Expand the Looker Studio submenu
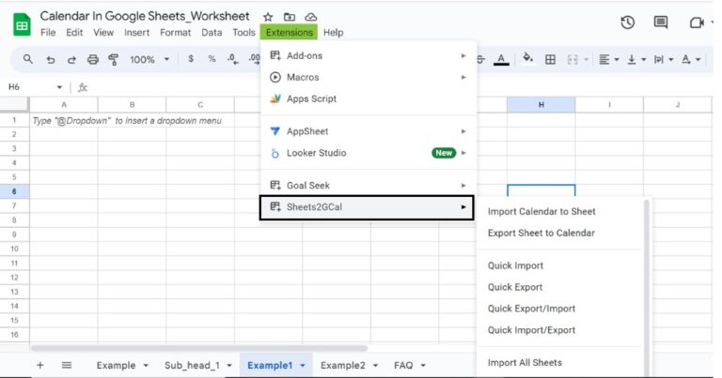This screenshot has width=722, height=378. pos(464,153)
